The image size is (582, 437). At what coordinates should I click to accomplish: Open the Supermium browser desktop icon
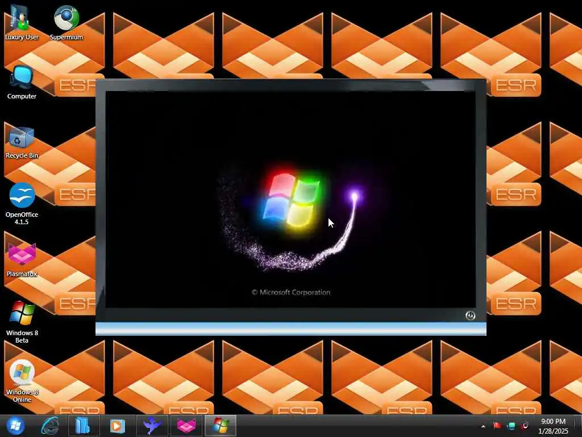(x=66, y=22)
